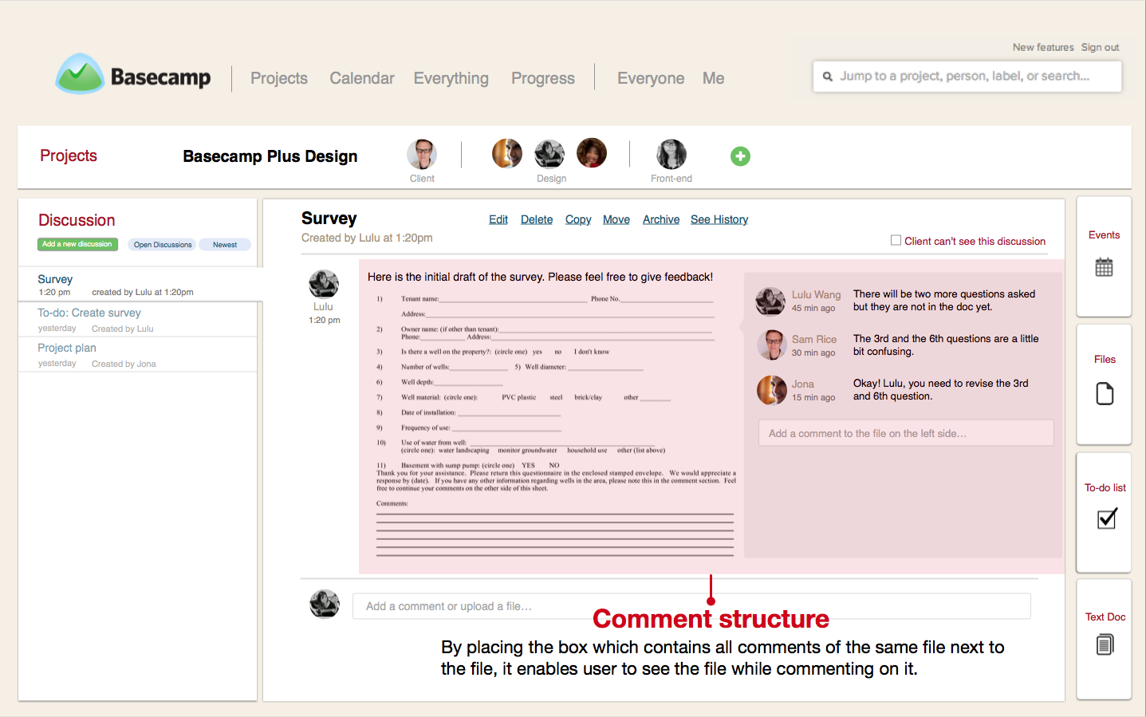The width and height of the screenshot is (1146, 717).
Task: Focus 'Add a comment or upload a file' field
Action: pyautogui.click(x=691, y=606)
